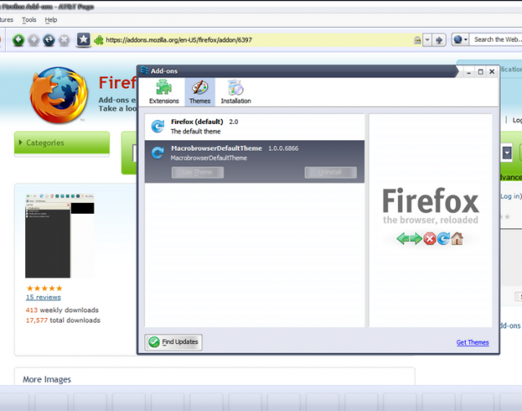Screen dimensions: 522x411
Task: Click the Firefox (default) theme icon
Action: point(157,126)
